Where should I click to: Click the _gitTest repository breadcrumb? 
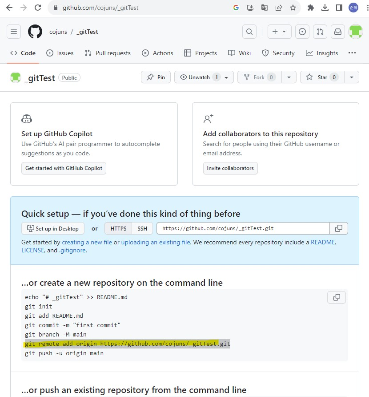pyautogui.click(x=87, y=32)
